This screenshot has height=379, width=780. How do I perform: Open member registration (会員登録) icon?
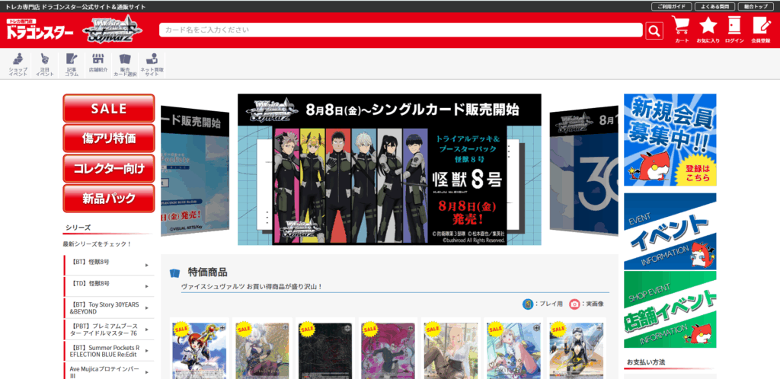pyautogui.click(x=760, y=29)
